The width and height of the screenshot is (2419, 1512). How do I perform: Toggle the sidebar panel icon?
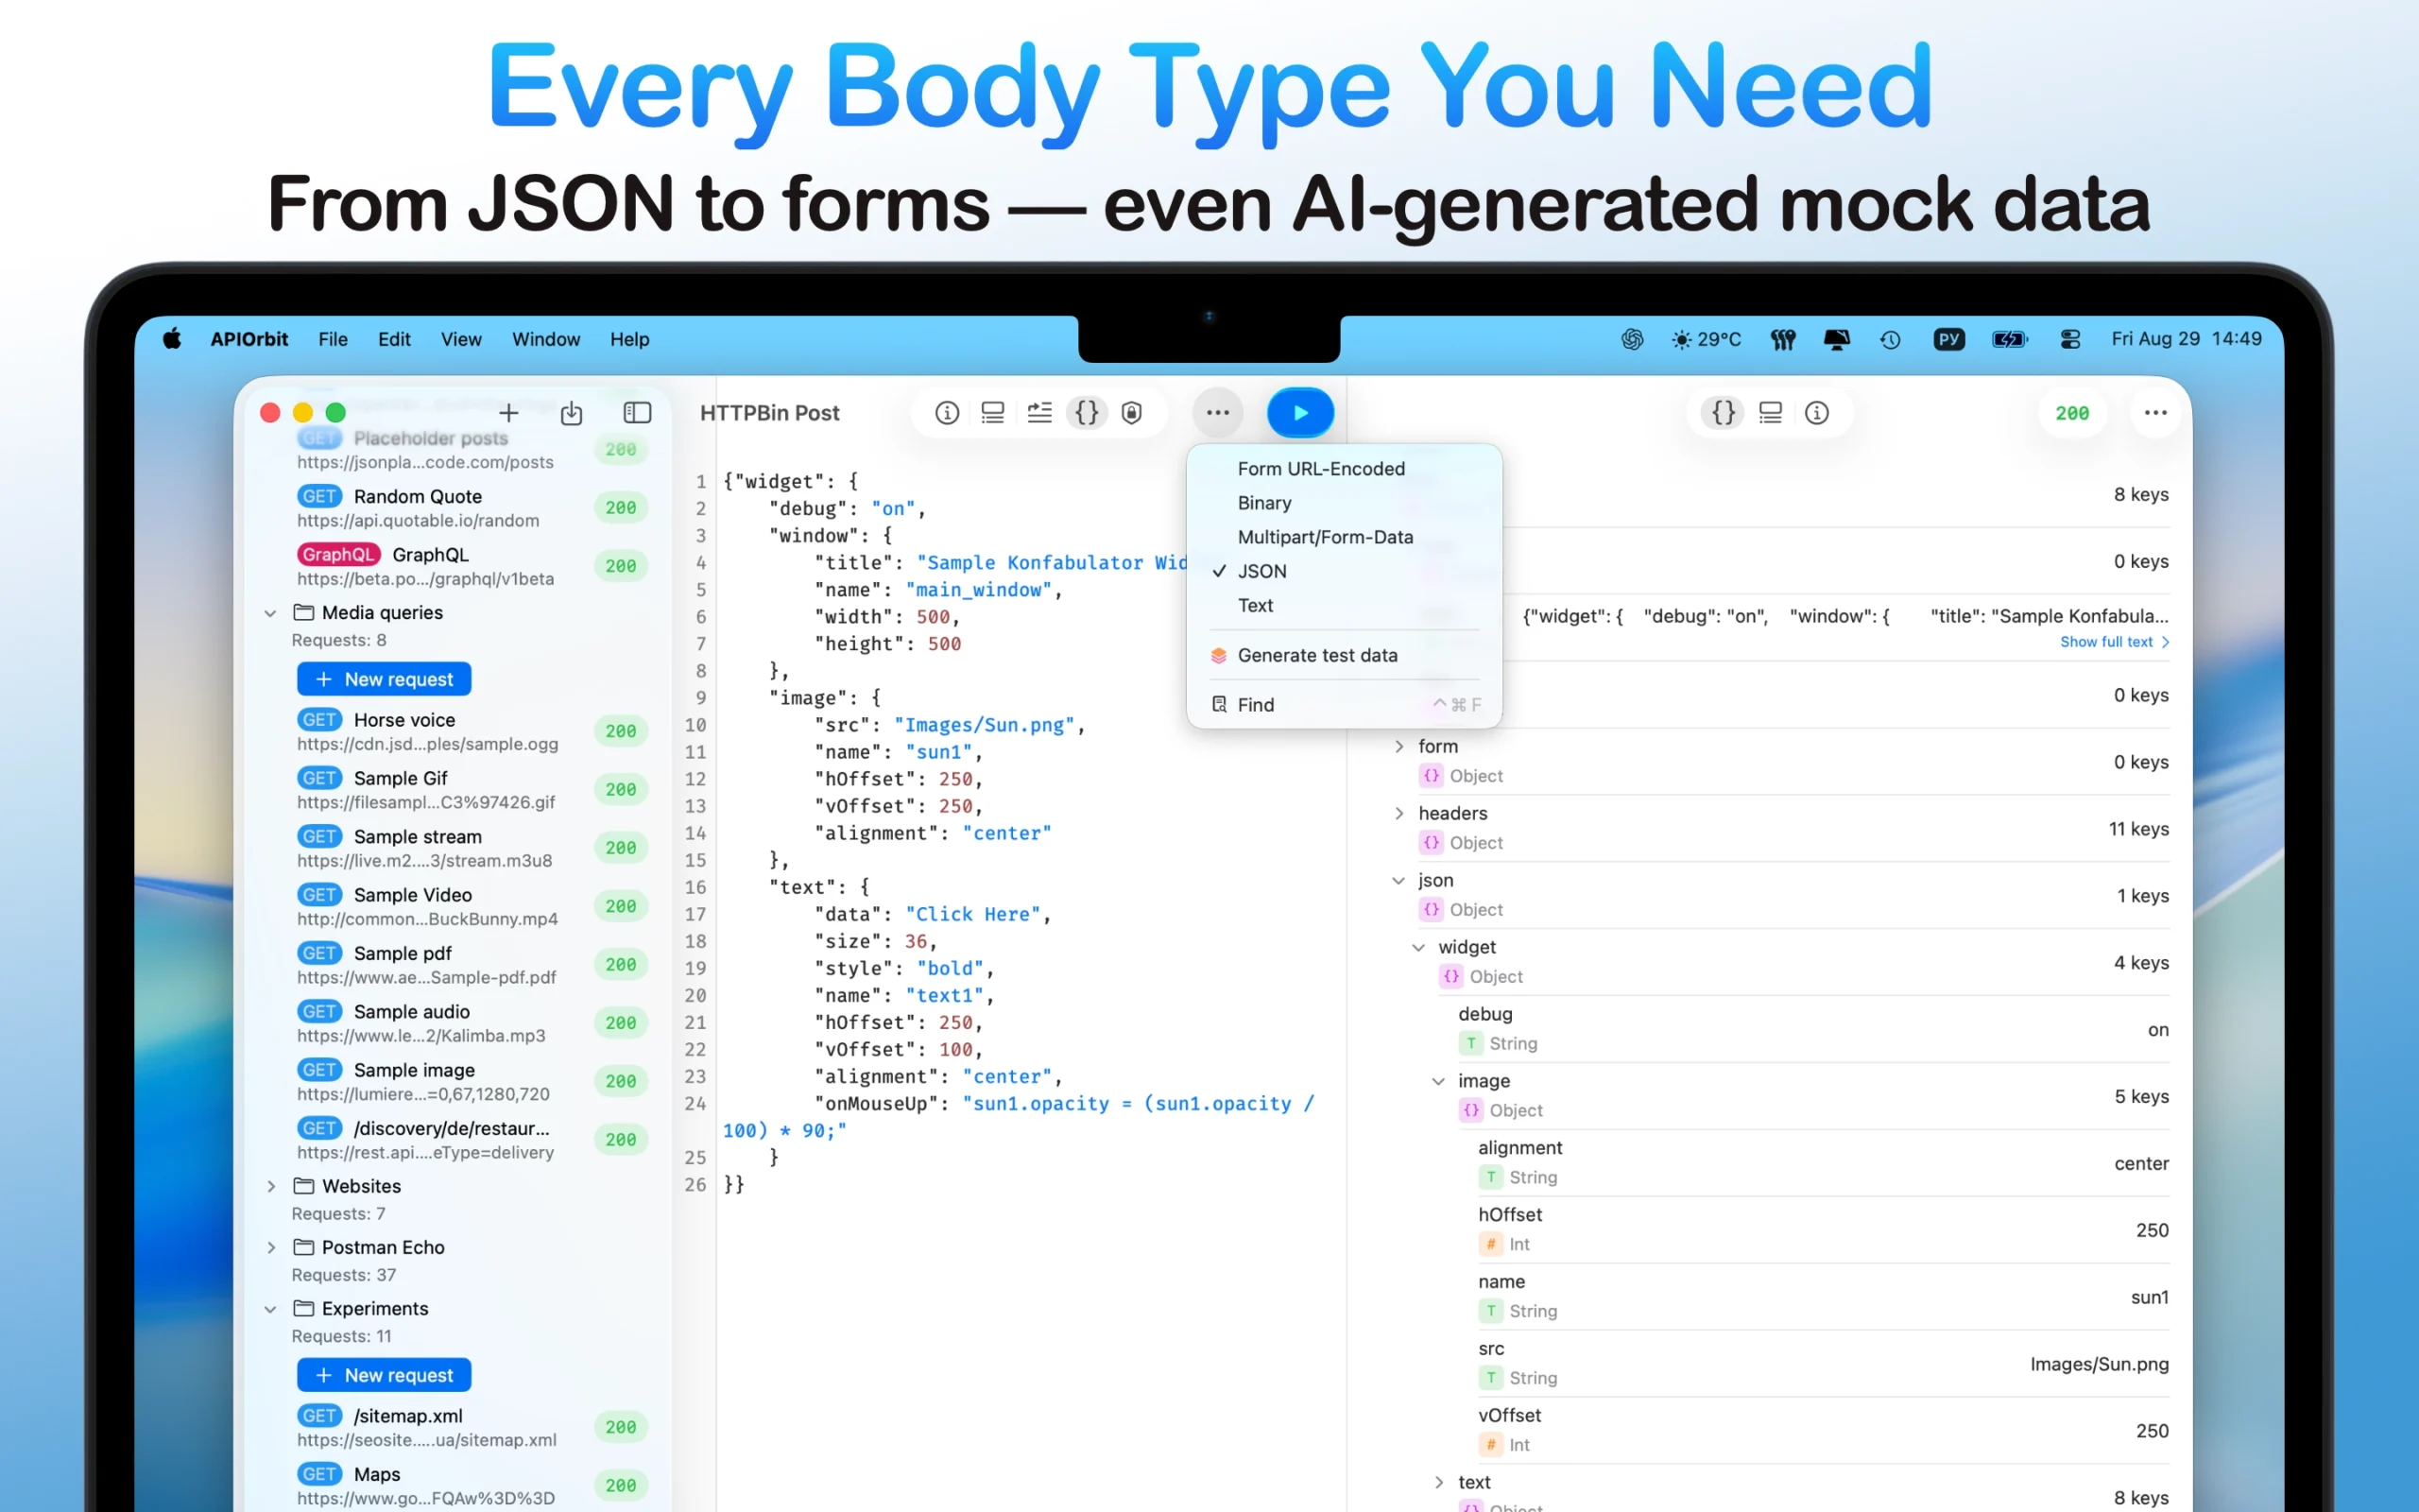(x=637, y=413)
